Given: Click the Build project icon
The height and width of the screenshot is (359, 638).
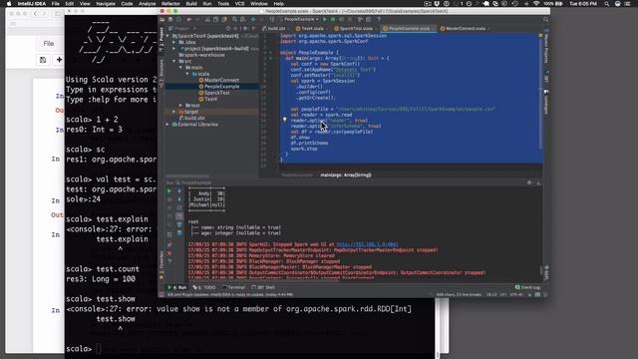Looking at the screenshot, I should click(271, 20).
